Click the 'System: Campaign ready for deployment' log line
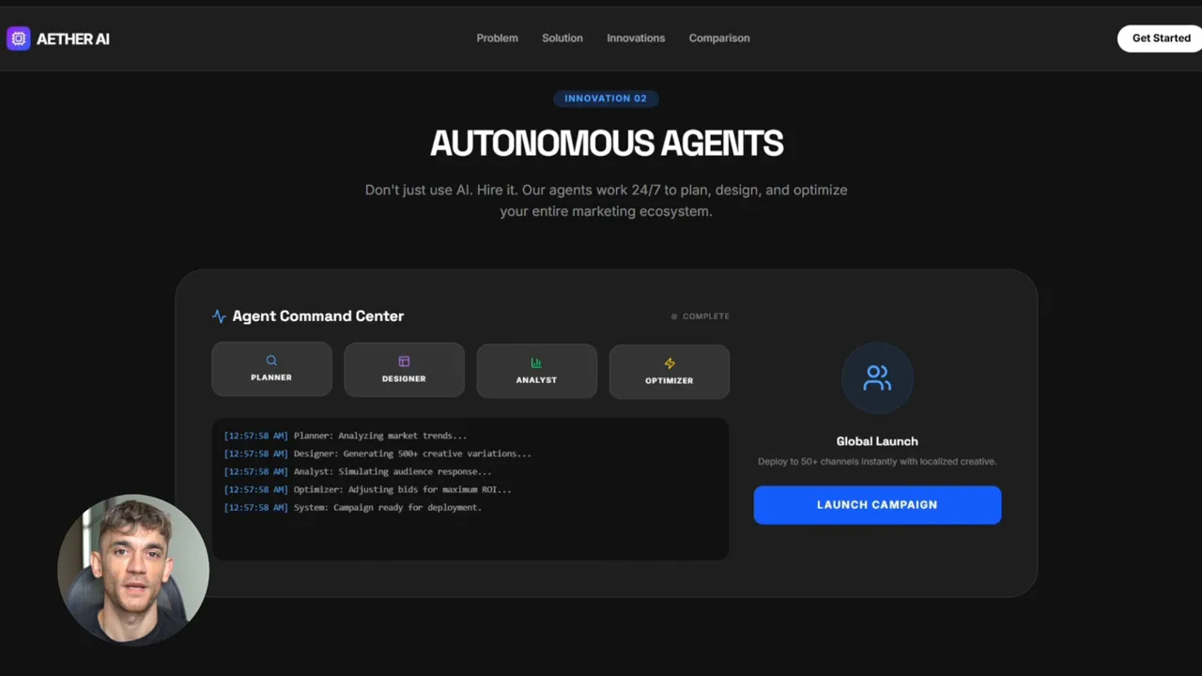This screenshot has width=1202, height=676. coord(353,507)
